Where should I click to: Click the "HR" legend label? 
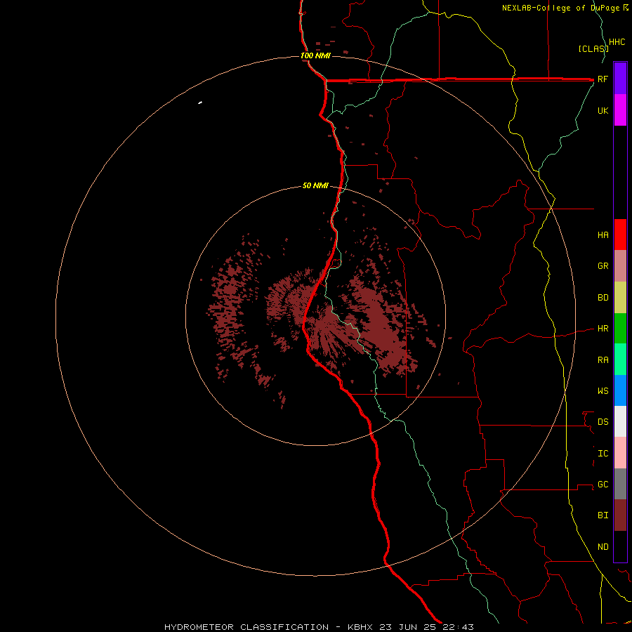pos(603,329)
